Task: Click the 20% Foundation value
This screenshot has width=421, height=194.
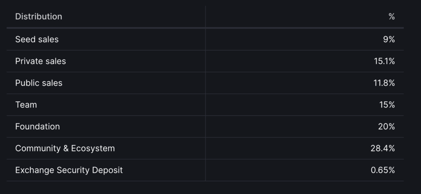Action: pos(386,127)
